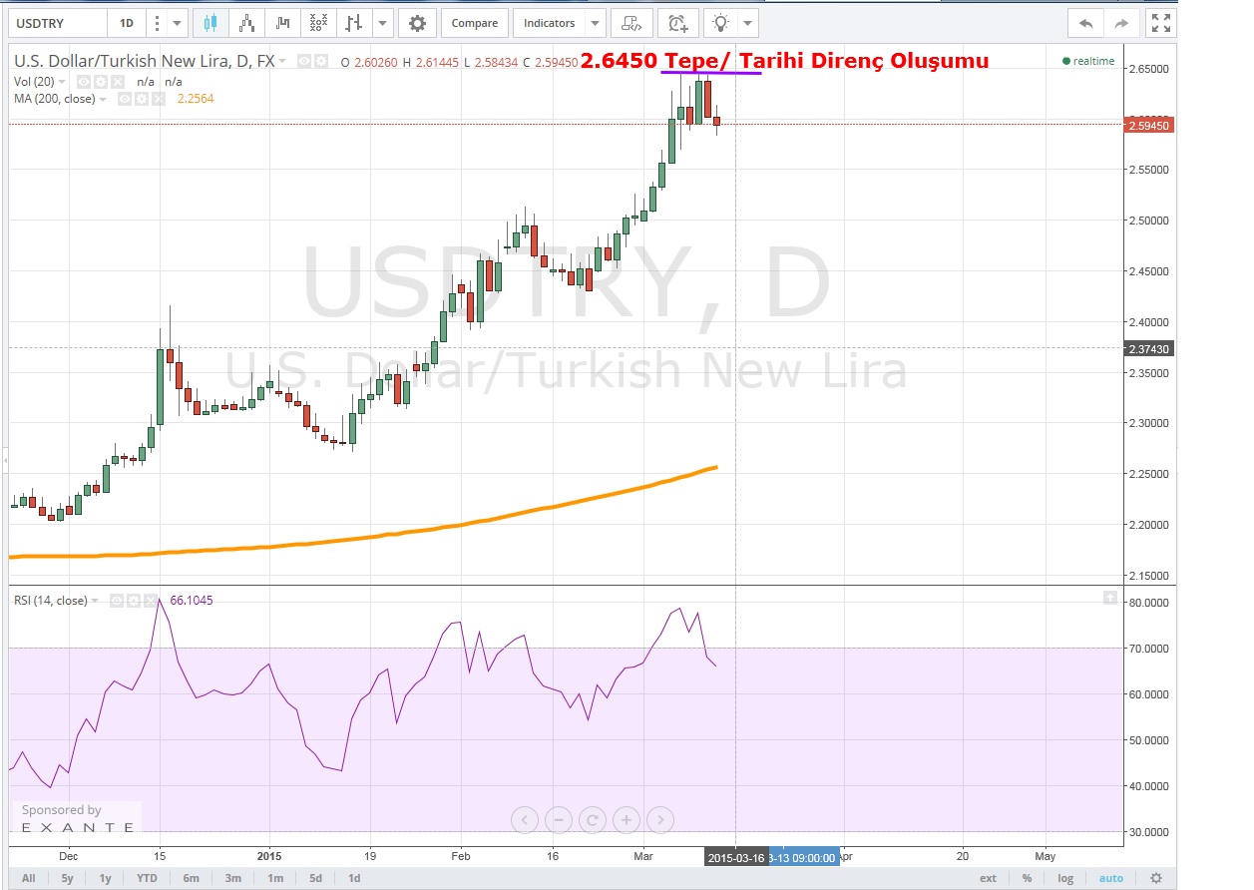Viewport: 1254px width, 890px height.
Task: Click the USDTRY symbol input field
Action: (x=55, y=23)
